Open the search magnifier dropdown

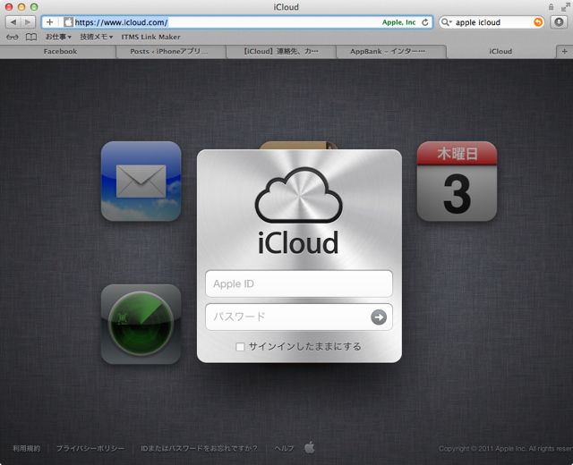(447, 22)
